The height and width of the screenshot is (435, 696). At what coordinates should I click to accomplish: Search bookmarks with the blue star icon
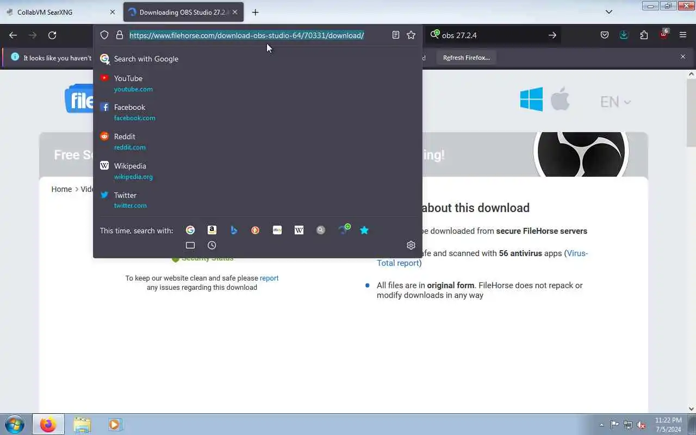coord(364,230)
